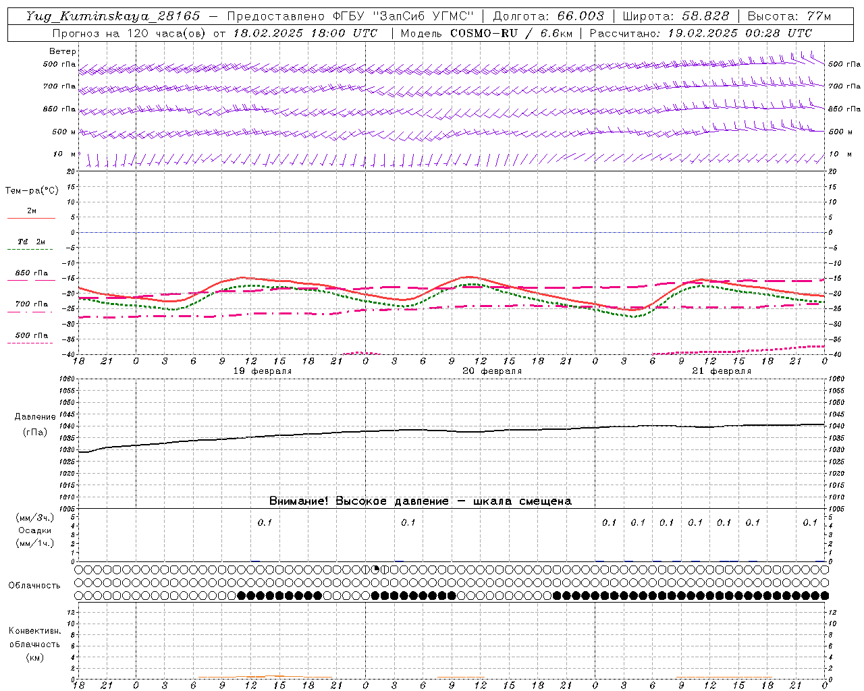Click the Широта: 58.828 value
The image size is (864, 691).
tap(676, 16)
